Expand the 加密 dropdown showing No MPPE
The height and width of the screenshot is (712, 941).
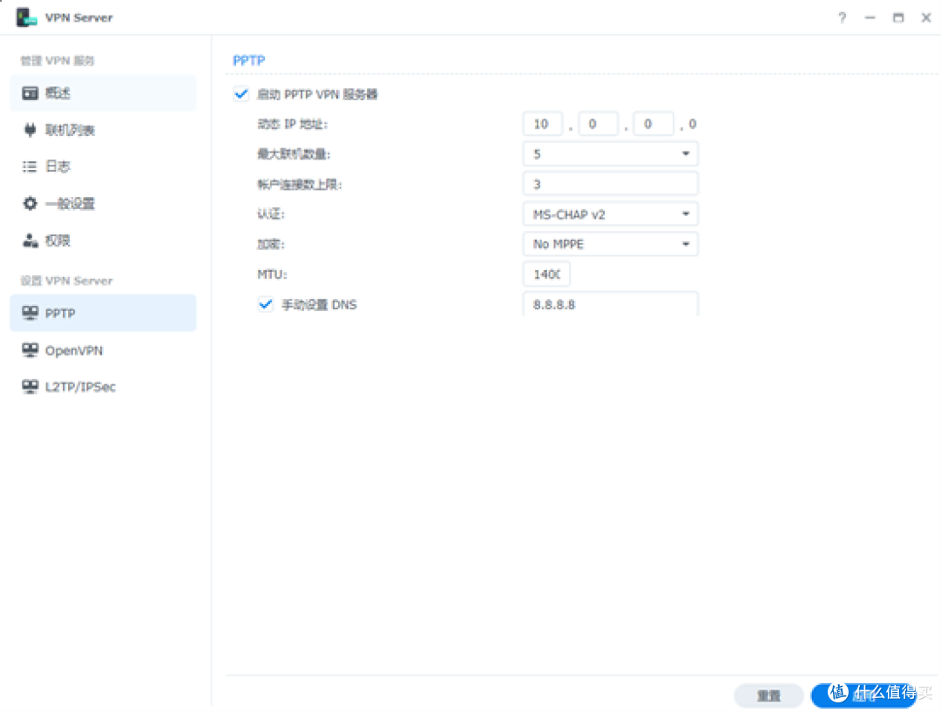click(610, 244)
